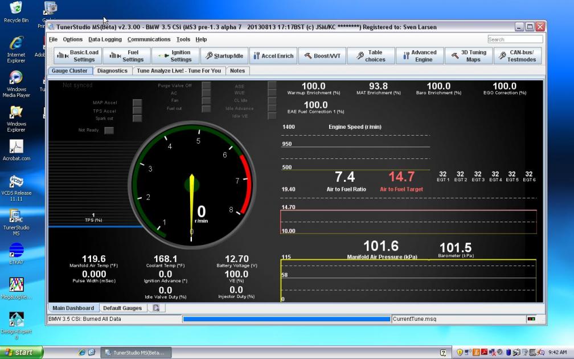Click the blue progress bar in status bar

tap(286, 319)
